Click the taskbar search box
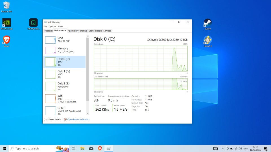271x152 pixels. pyautogui.click(x=39, y=148)
